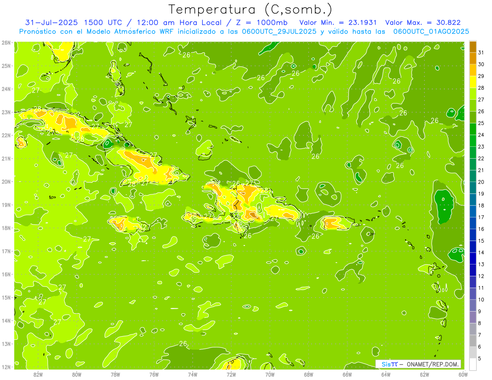Click the purple legend swatch between 9 and 10
The height and width of the screenshot is (380, 492).
[473, 305]
